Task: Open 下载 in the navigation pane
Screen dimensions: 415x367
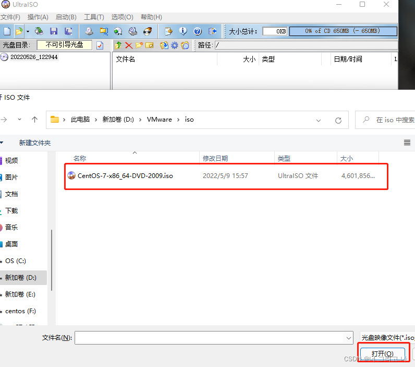Action: pyautogui.click(x=11, y=211)
